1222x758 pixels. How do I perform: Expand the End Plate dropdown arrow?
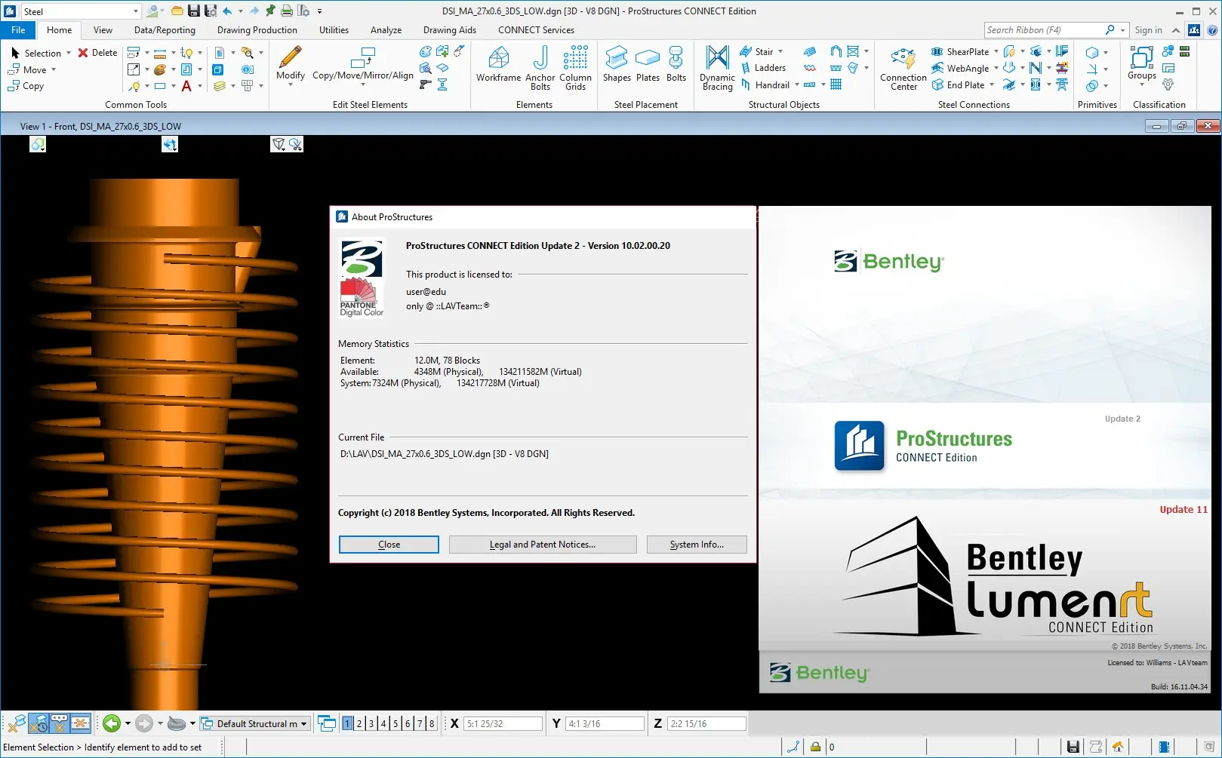[x=992, y=85]
